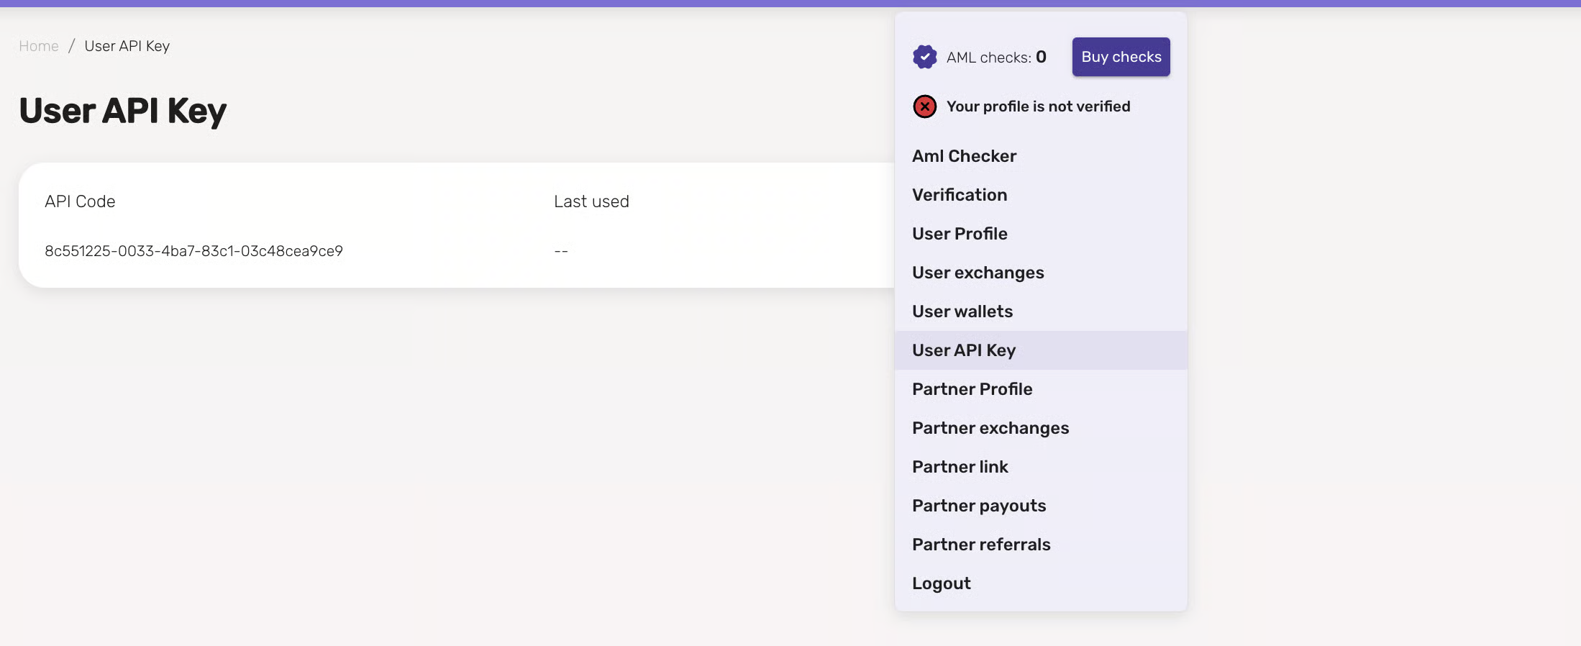This screenshot has width=1581, height=646.
Task: Open Aml Checker from the menu
Action: tap(964, 156)
